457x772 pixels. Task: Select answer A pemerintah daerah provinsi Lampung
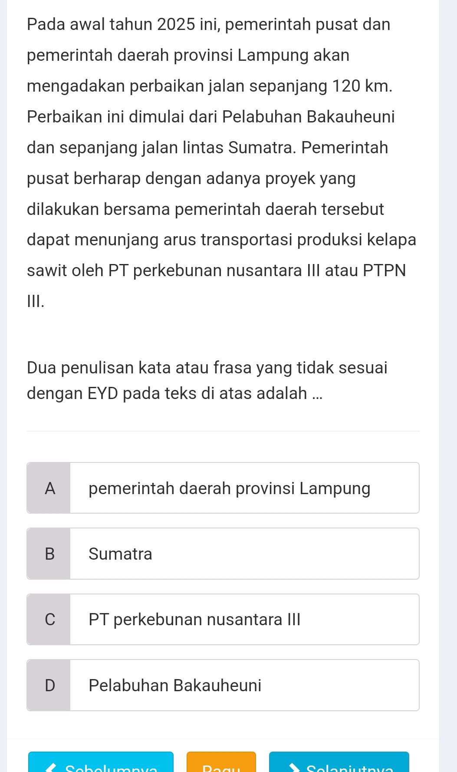[223, 488]
